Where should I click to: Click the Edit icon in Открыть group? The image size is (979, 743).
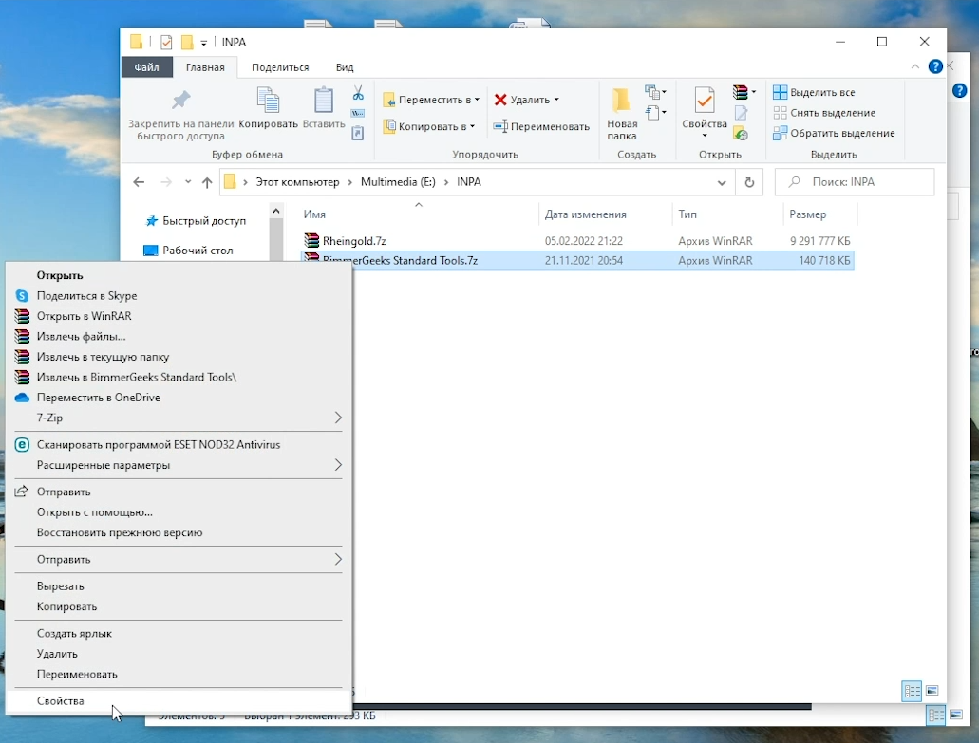click(741, 113)
